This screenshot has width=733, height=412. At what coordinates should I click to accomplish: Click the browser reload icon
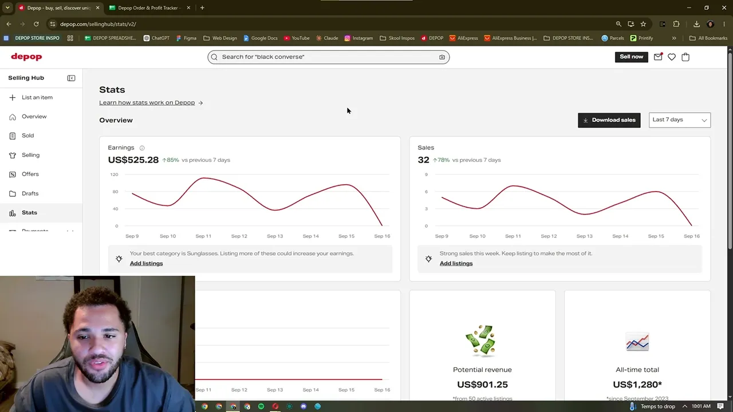click(36, 24)
